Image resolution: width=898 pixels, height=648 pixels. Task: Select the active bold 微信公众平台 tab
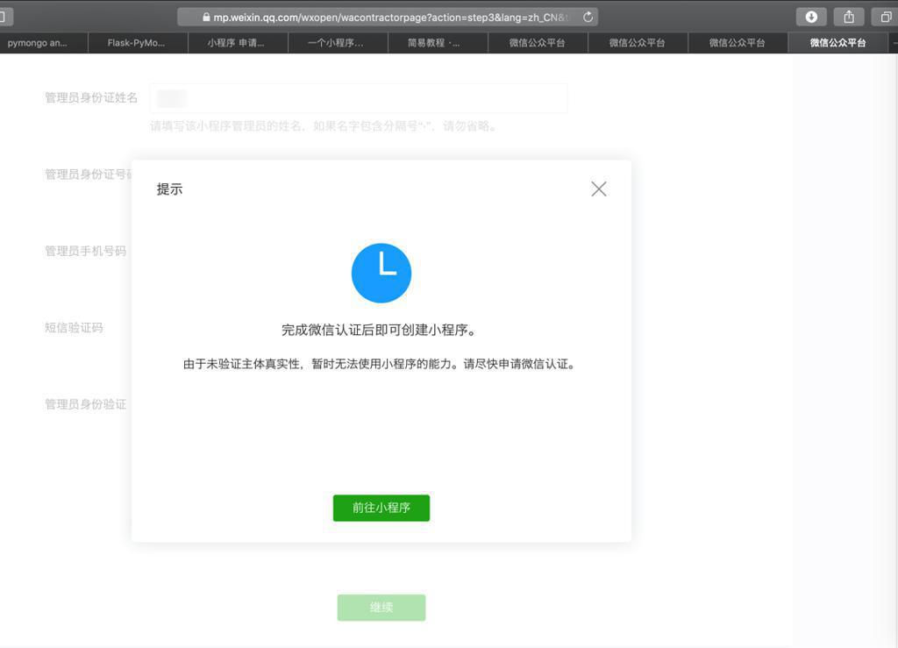[837, 43]
